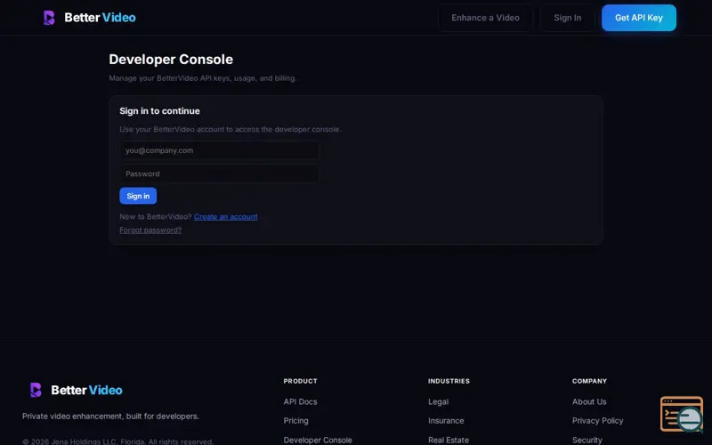Click text 'Private video enhancement, built for developers.'

click(110, 417)
